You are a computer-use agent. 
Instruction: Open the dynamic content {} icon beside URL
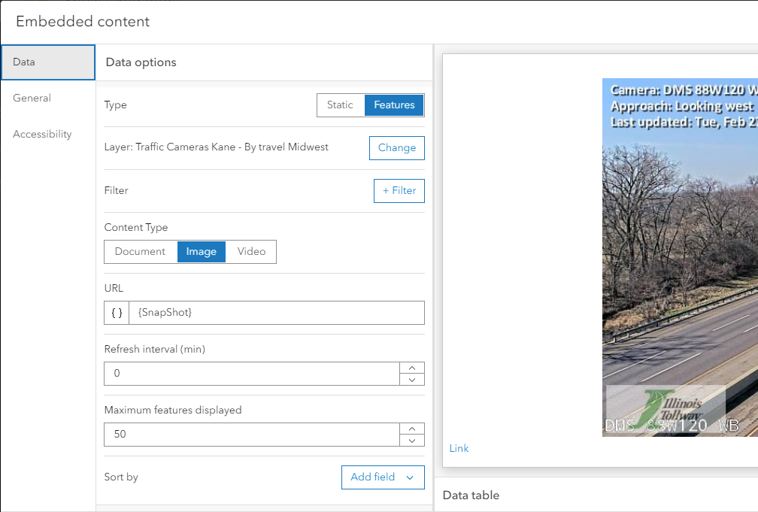[x=117, y=312]
